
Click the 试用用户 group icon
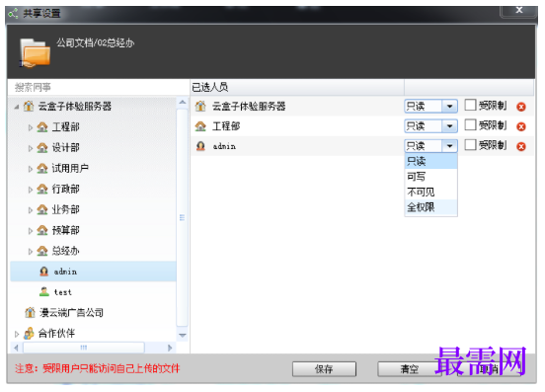coord(42,169)
